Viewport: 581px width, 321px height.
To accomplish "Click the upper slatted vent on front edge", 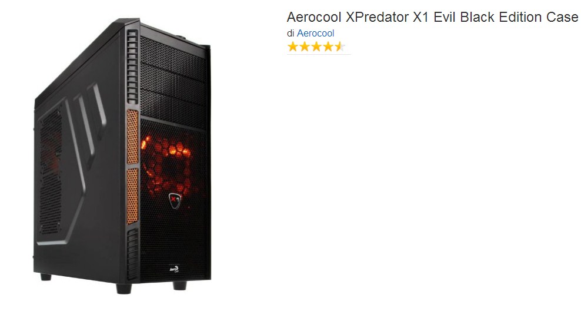I will [132, 67].
